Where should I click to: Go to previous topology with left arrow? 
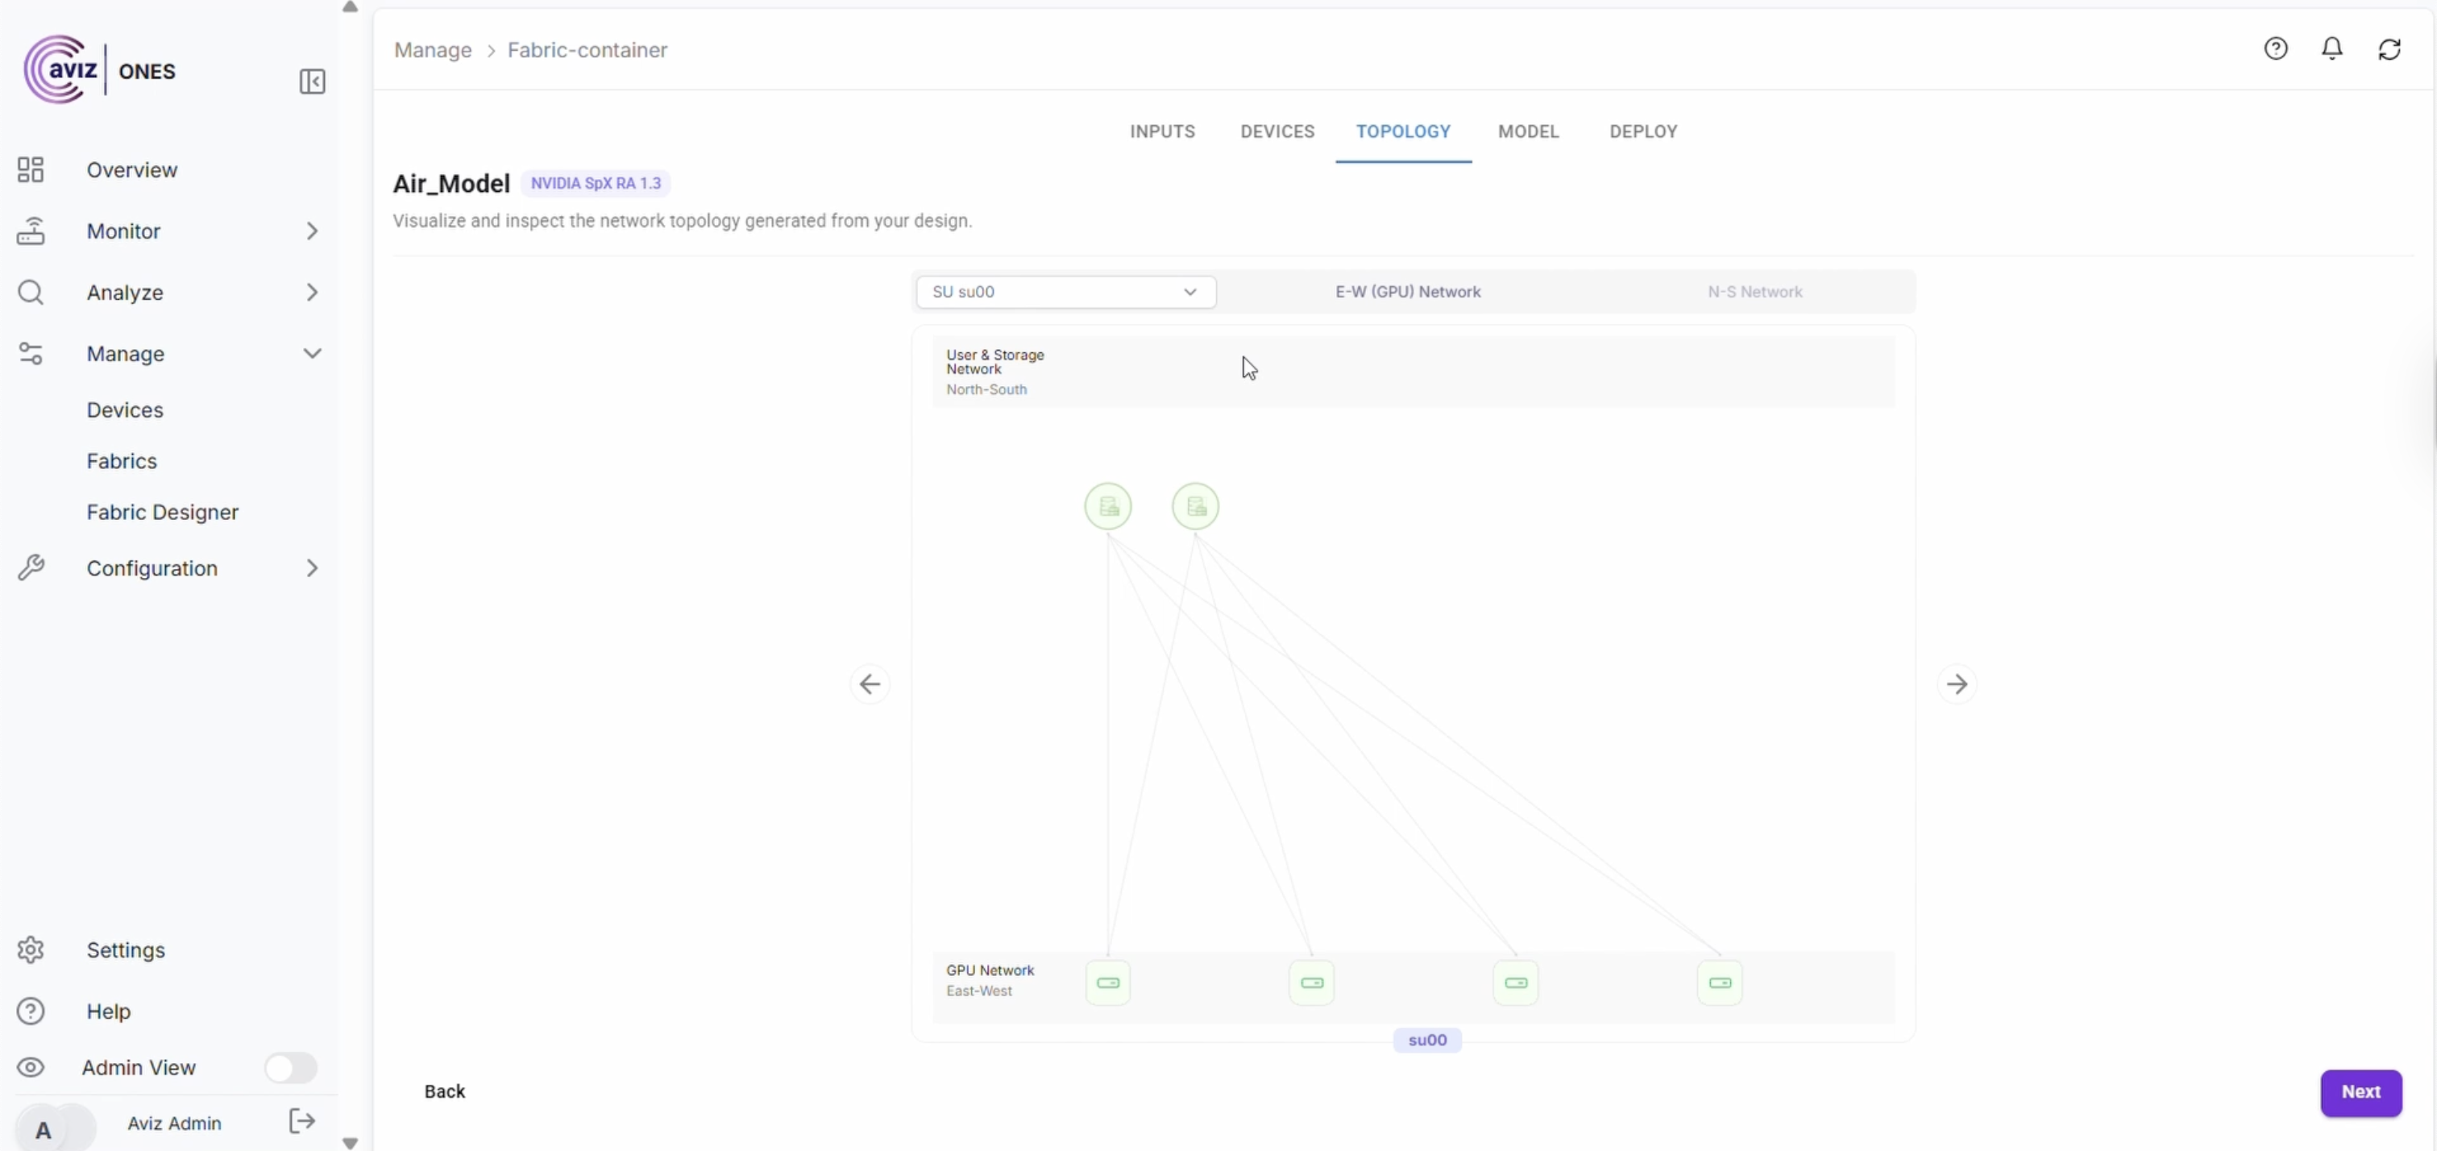(870, 684)
